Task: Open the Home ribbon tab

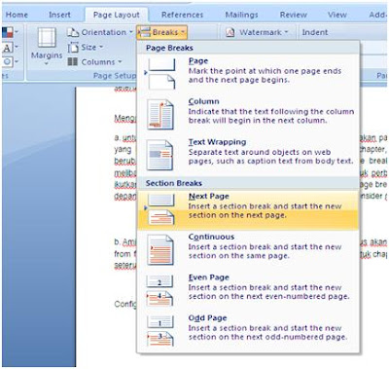Action: tap(17, 15)
